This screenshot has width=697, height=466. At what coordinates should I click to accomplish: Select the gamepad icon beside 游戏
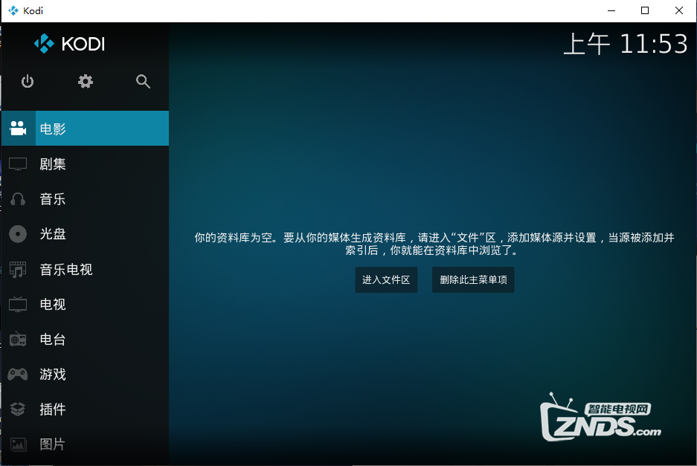click(x=17, y=374)
